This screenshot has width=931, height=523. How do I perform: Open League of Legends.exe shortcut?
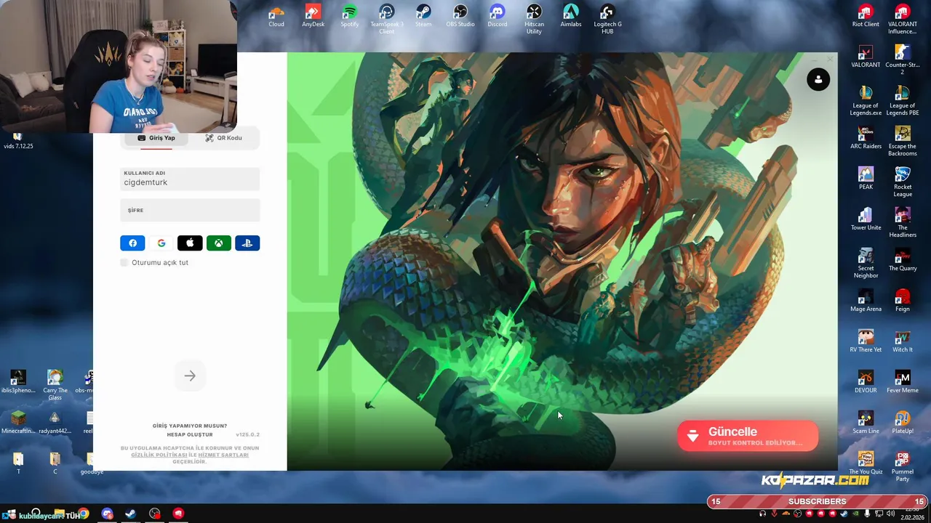click(x=866, y=100)
